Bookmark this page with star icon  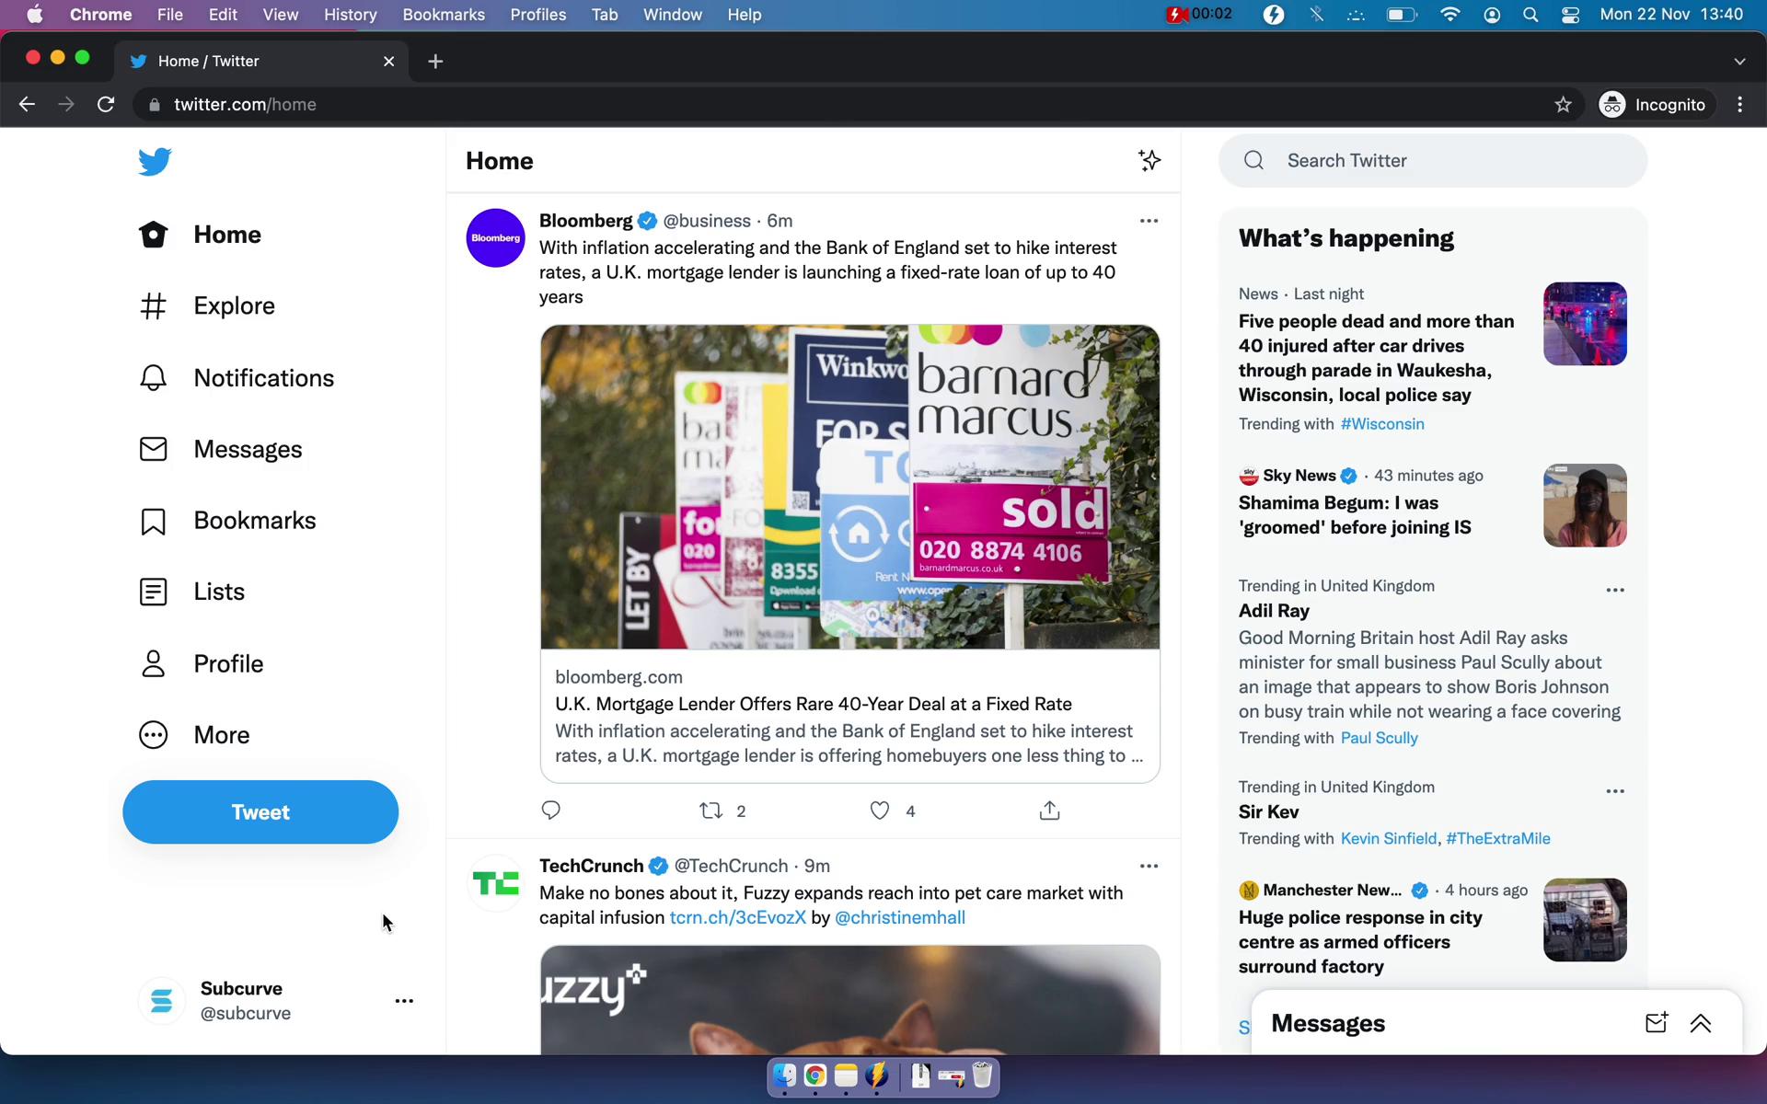pos(1563,104)
